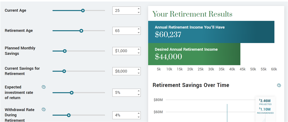This screenshot has width=288, height=122.
Task: Click the Retirement Age slider handle
Action: click(x=81, y=31)
